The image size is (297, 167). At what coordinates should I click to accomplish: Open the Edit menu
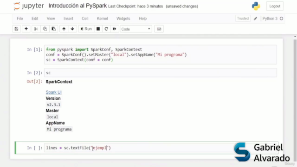(35, 19)
